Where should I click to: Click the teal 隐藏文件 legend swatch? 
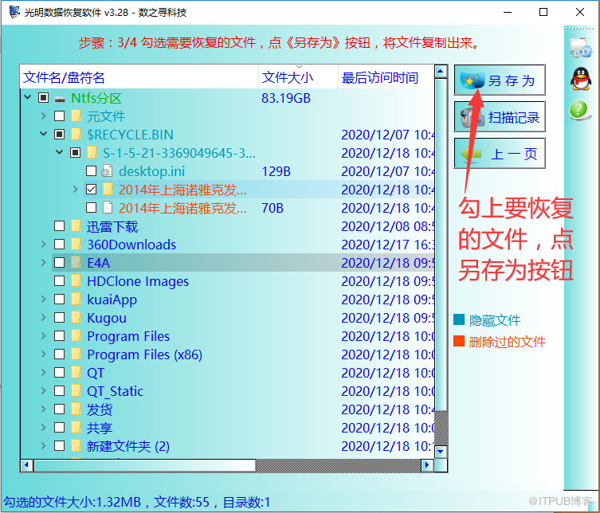click(459, 319)
